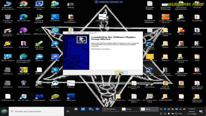Open Task View on the taskbar
This screenshot has width=206, height=116.
[x=68, y=111]
